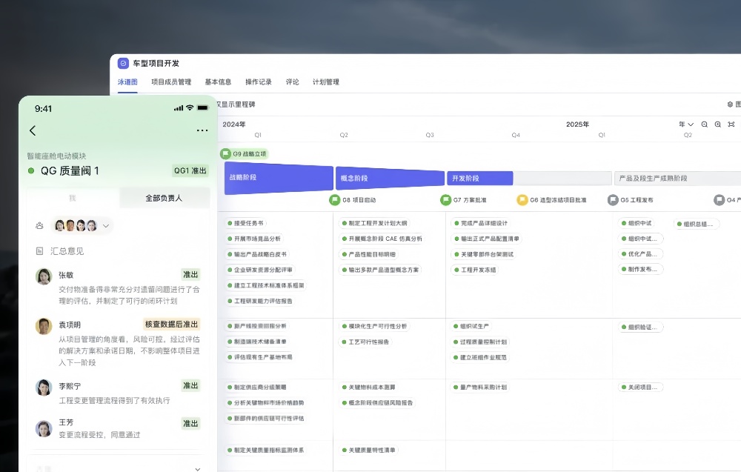Click the hexagon settings icon at top right

click(730, 104)
